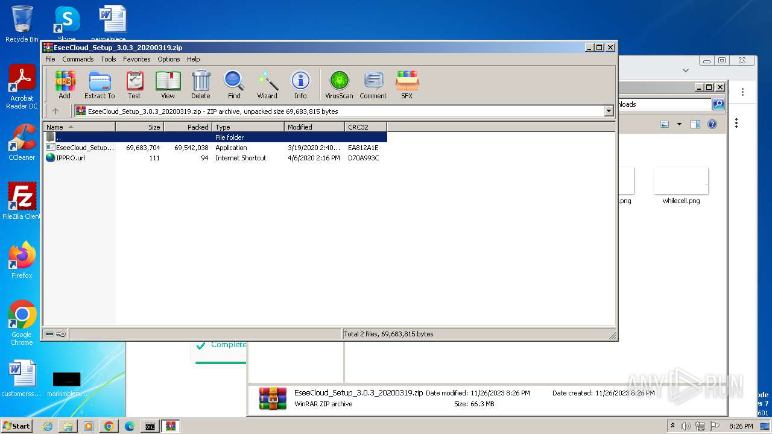Click Internet Explorer taskbar icon
772x434 pixels.
coord(48,426)
